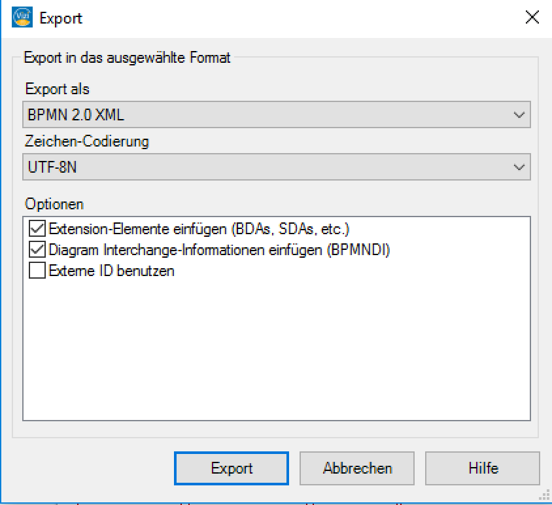This screenshot has width=552, height=505.
Task: Click the Export dialog app icon
Action: coord(22,17)
